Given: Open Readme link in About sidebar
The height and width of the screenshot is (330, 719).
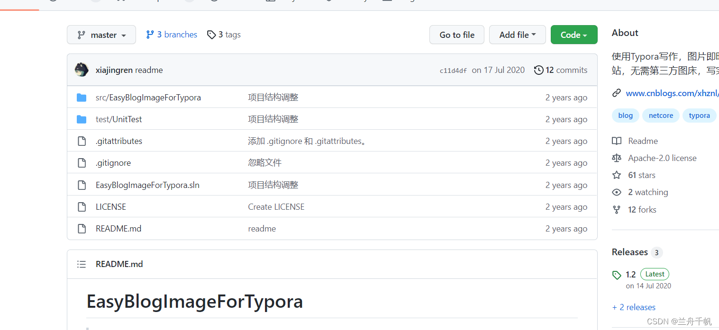Looking at the screenshot, I should pos(643,141).
